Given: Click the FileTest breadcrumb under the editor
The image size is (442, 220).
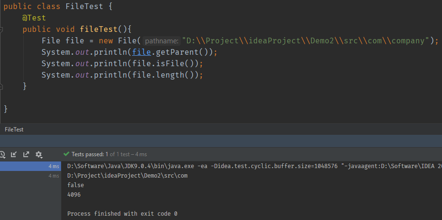Looking at the screenshot, I should pyautogui.click(x=14, y=130).
